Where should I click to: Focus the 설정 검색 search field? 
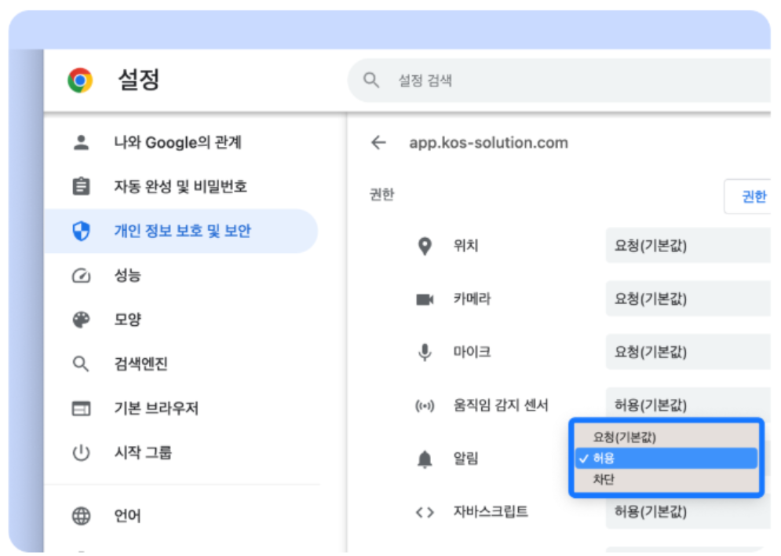click(549, 80)
